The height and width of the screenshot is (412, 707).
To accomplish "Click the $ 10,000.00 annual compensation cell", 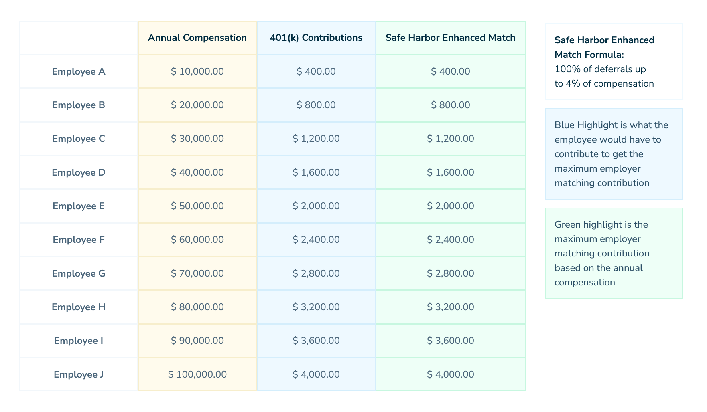I will tap(197, 71).
